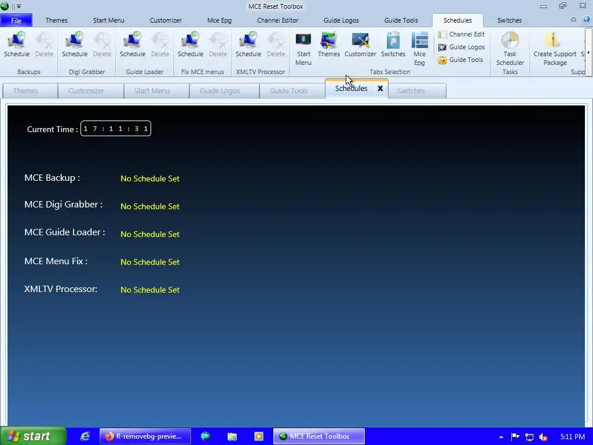Open the Mce Epg tab selection icon
The image size is (593, 445).
[419, 49]
